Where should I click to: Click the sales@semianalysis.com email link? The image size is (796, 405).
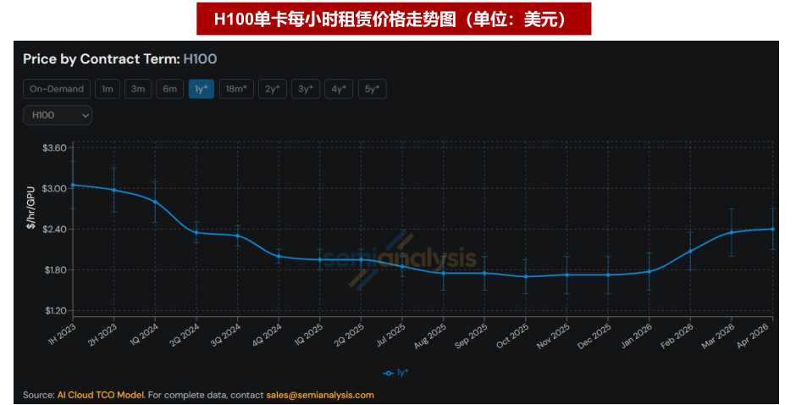pos(320,395)
